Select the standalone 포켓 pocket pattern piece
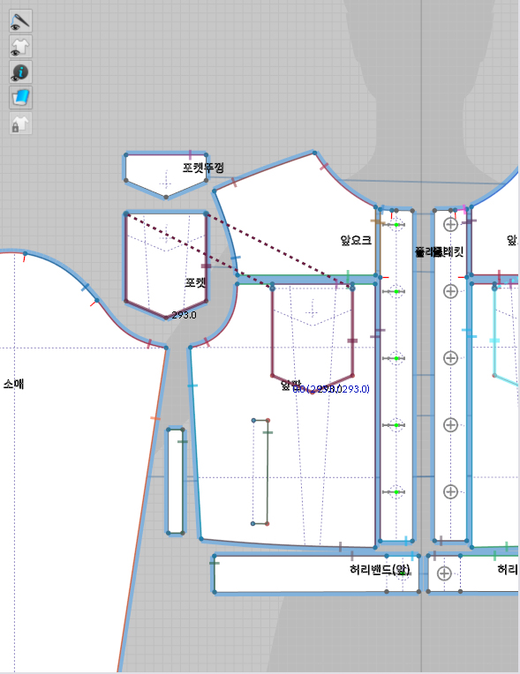The image size is (520, 674). (x=166, y=266)
